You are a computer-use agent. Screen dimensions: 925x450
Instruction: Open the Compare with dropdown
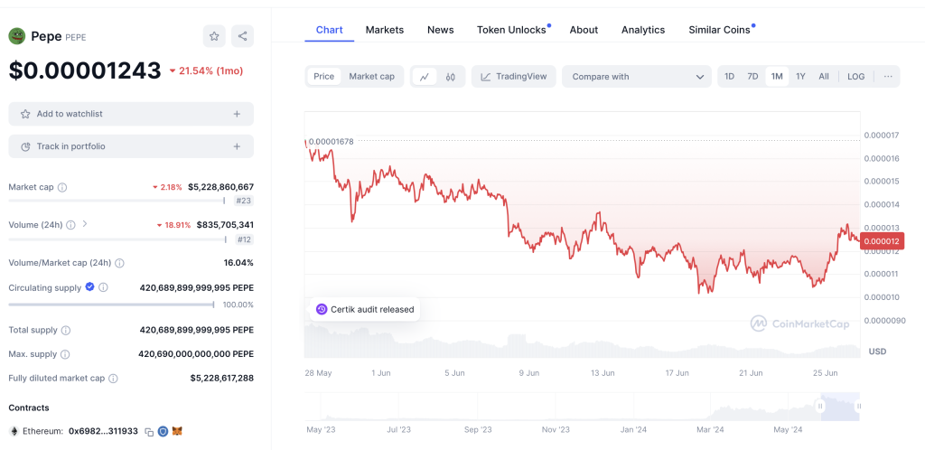pos(637,77)
